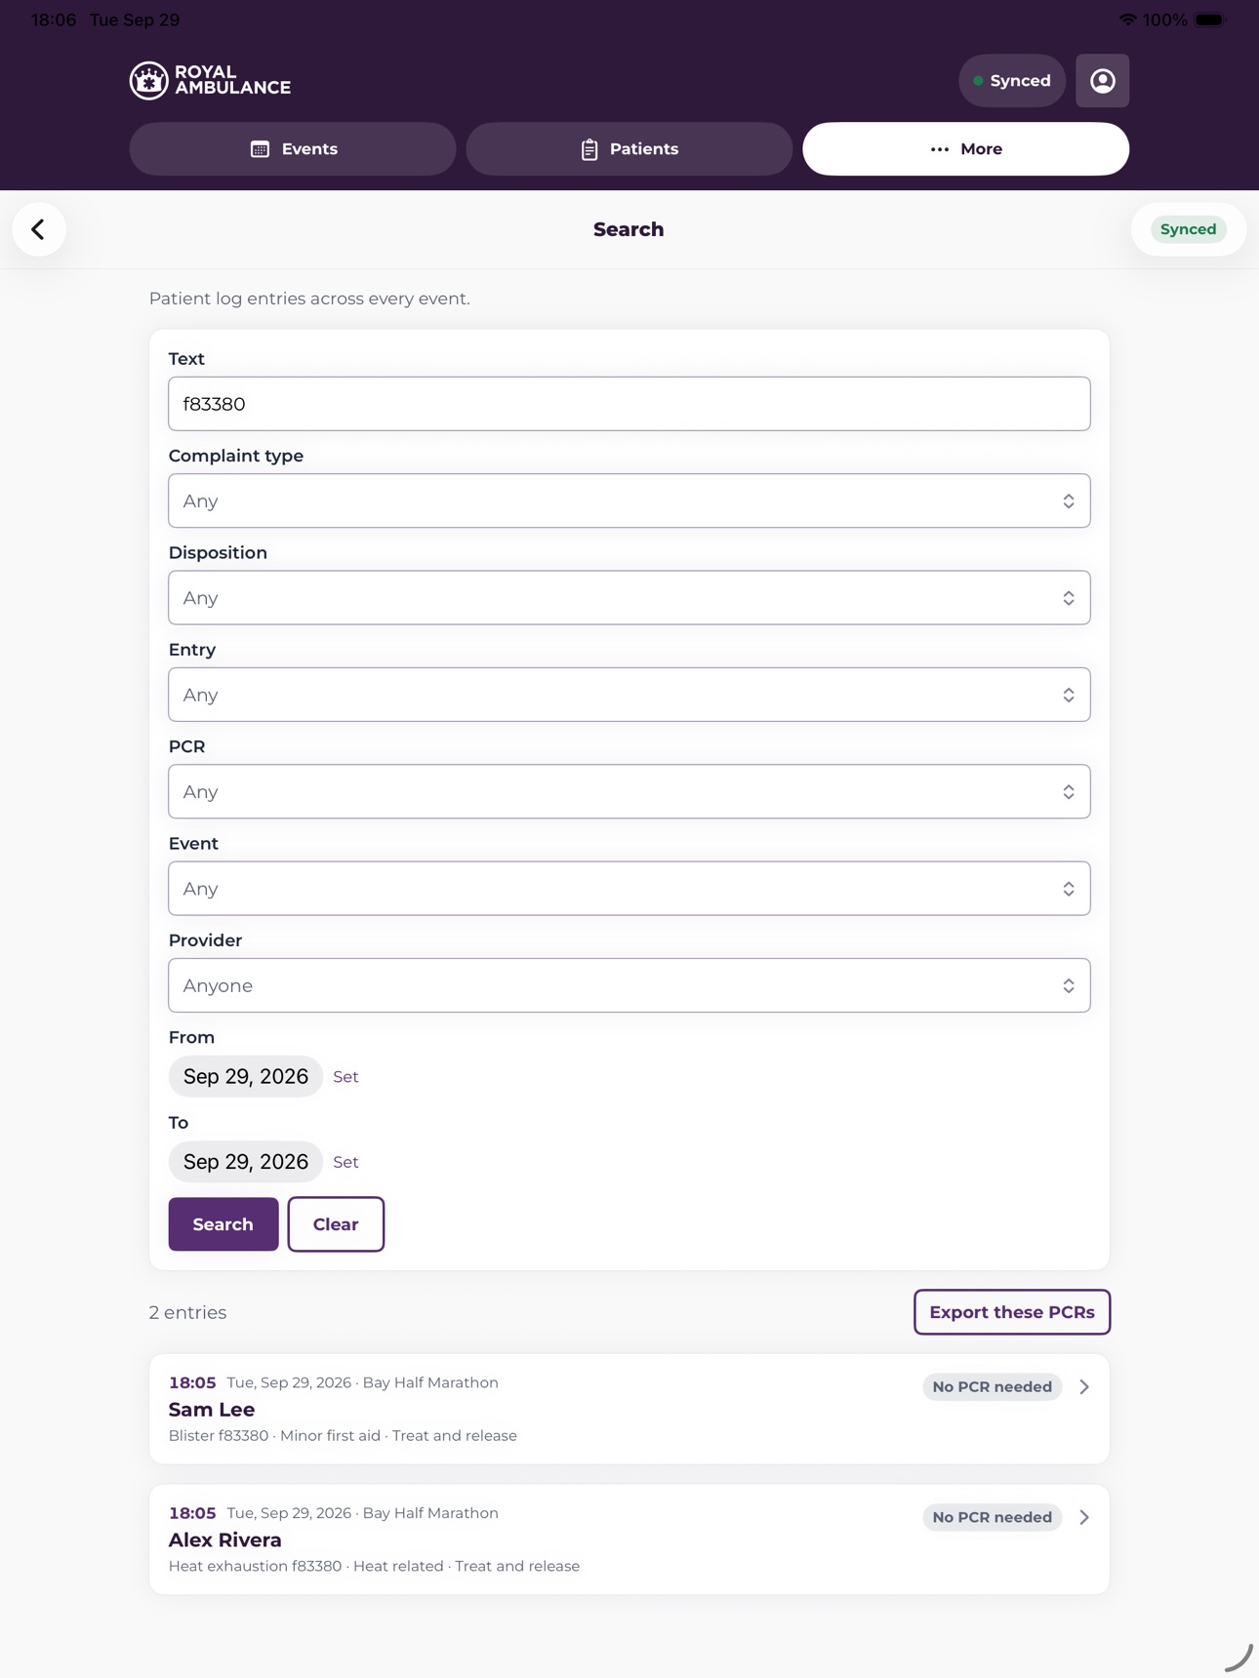
Task: Tap the Synced status in header bar
Action: [1012, 81]
